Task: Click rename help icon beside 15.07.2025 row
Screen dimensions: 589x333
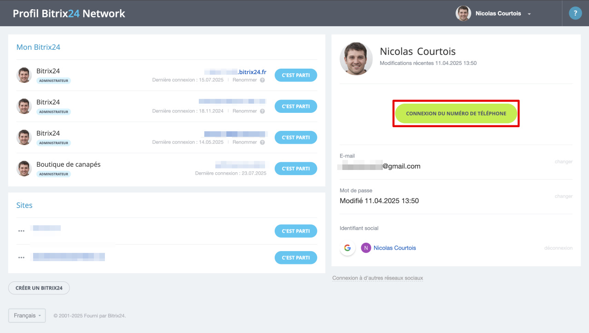Action: click(x=262, y=80)
